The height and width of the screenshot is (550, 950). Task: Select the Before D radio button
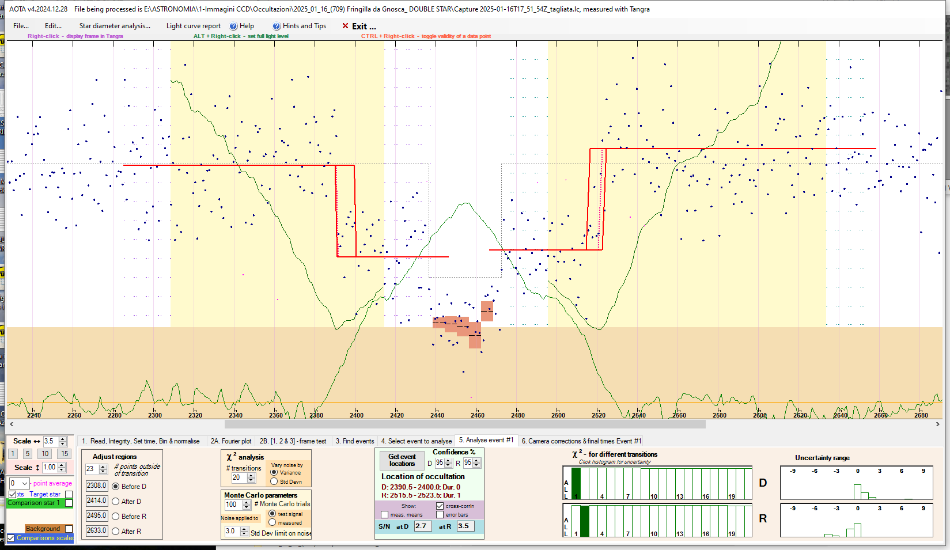click(x=116, y=487)
